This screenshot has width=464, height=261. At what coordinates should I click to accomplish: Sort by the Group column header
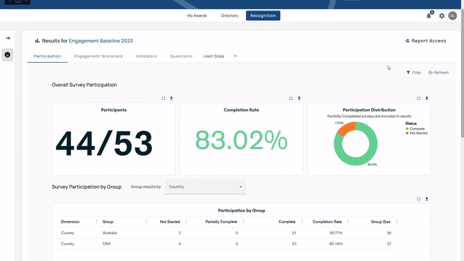coord(108,222)
